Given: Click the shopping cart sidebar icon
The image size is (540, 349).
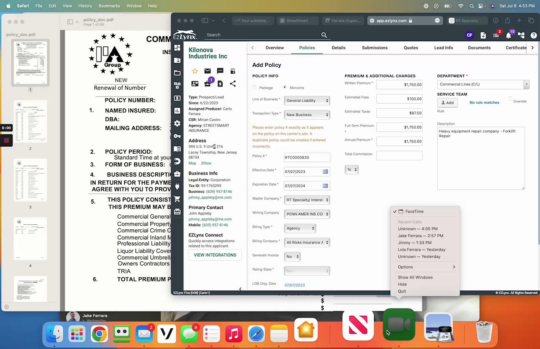Looking at the screenshot, I should pyautogui.click(x=177, y=199).
